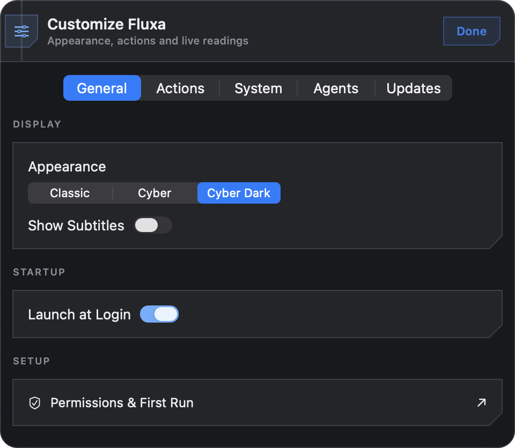Open Permissions & First Run

click(257, 402)
